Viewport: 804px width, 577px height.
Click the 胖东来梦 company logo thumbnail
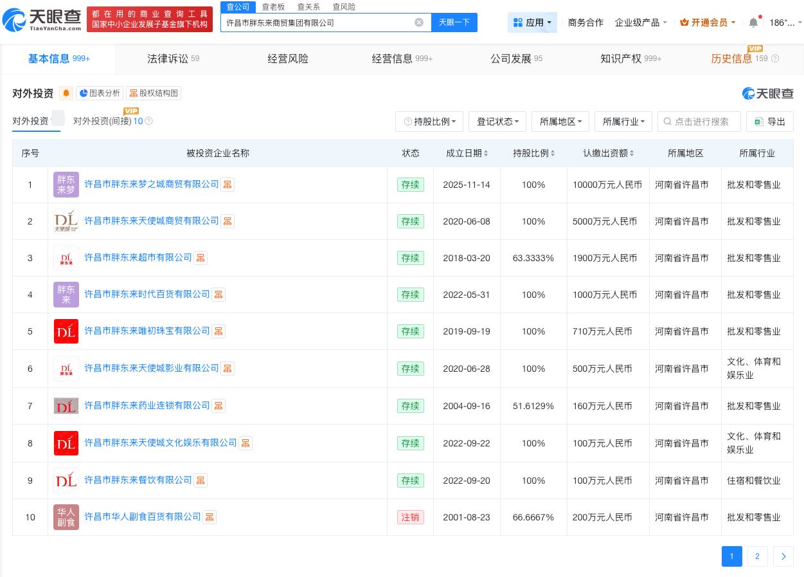click(66, 185)
